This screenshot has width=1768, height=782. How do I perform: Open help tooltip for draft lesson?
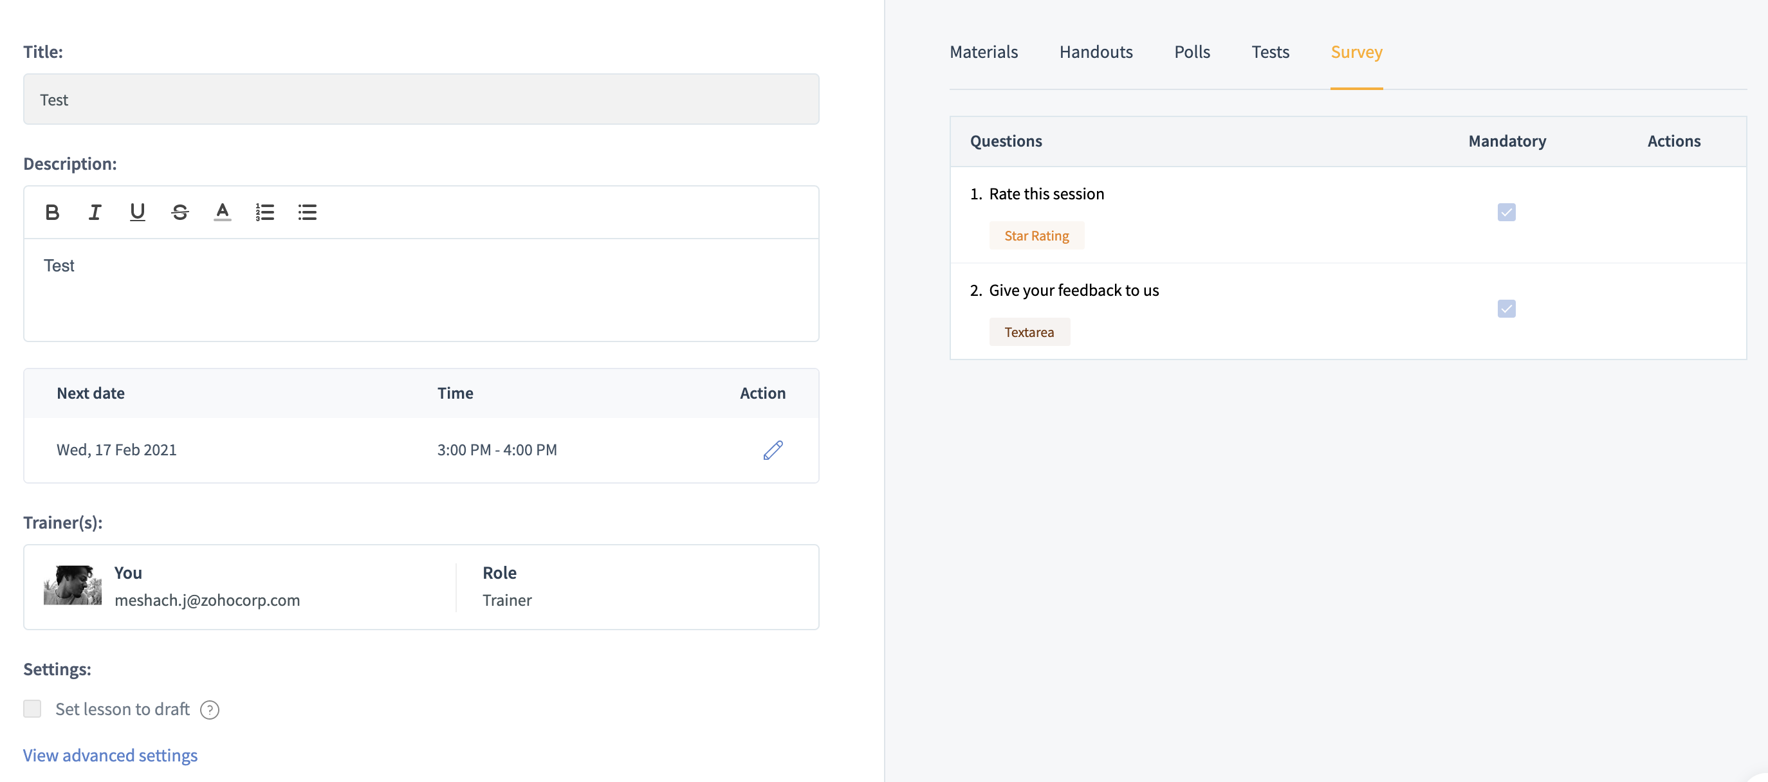(209, 709)
